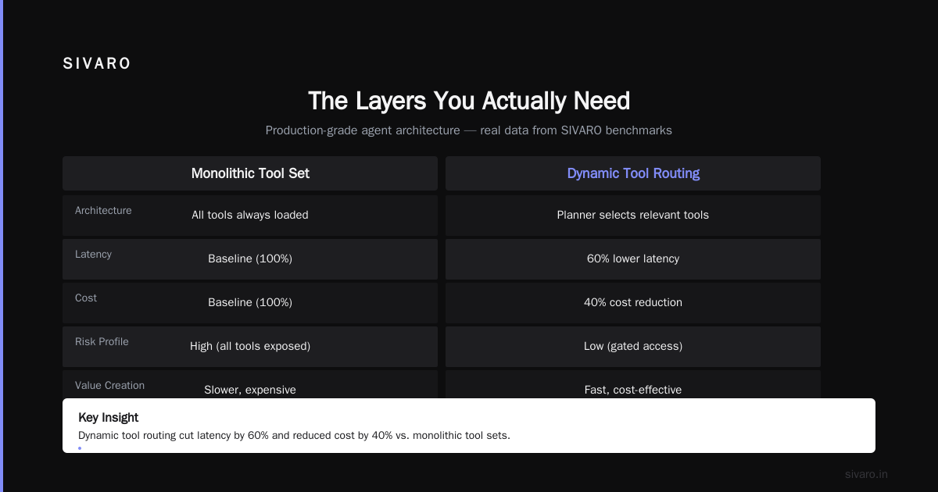Click the '40% cost reduction' cell
This screenshot has height=492, width=938.
pos(633,302)
